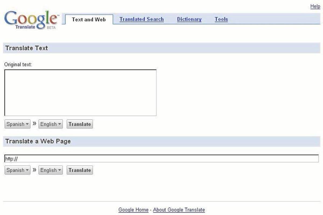Screen dimensions: 323x215
Task: Open the About Google Translate link
Action: point(179,210)
